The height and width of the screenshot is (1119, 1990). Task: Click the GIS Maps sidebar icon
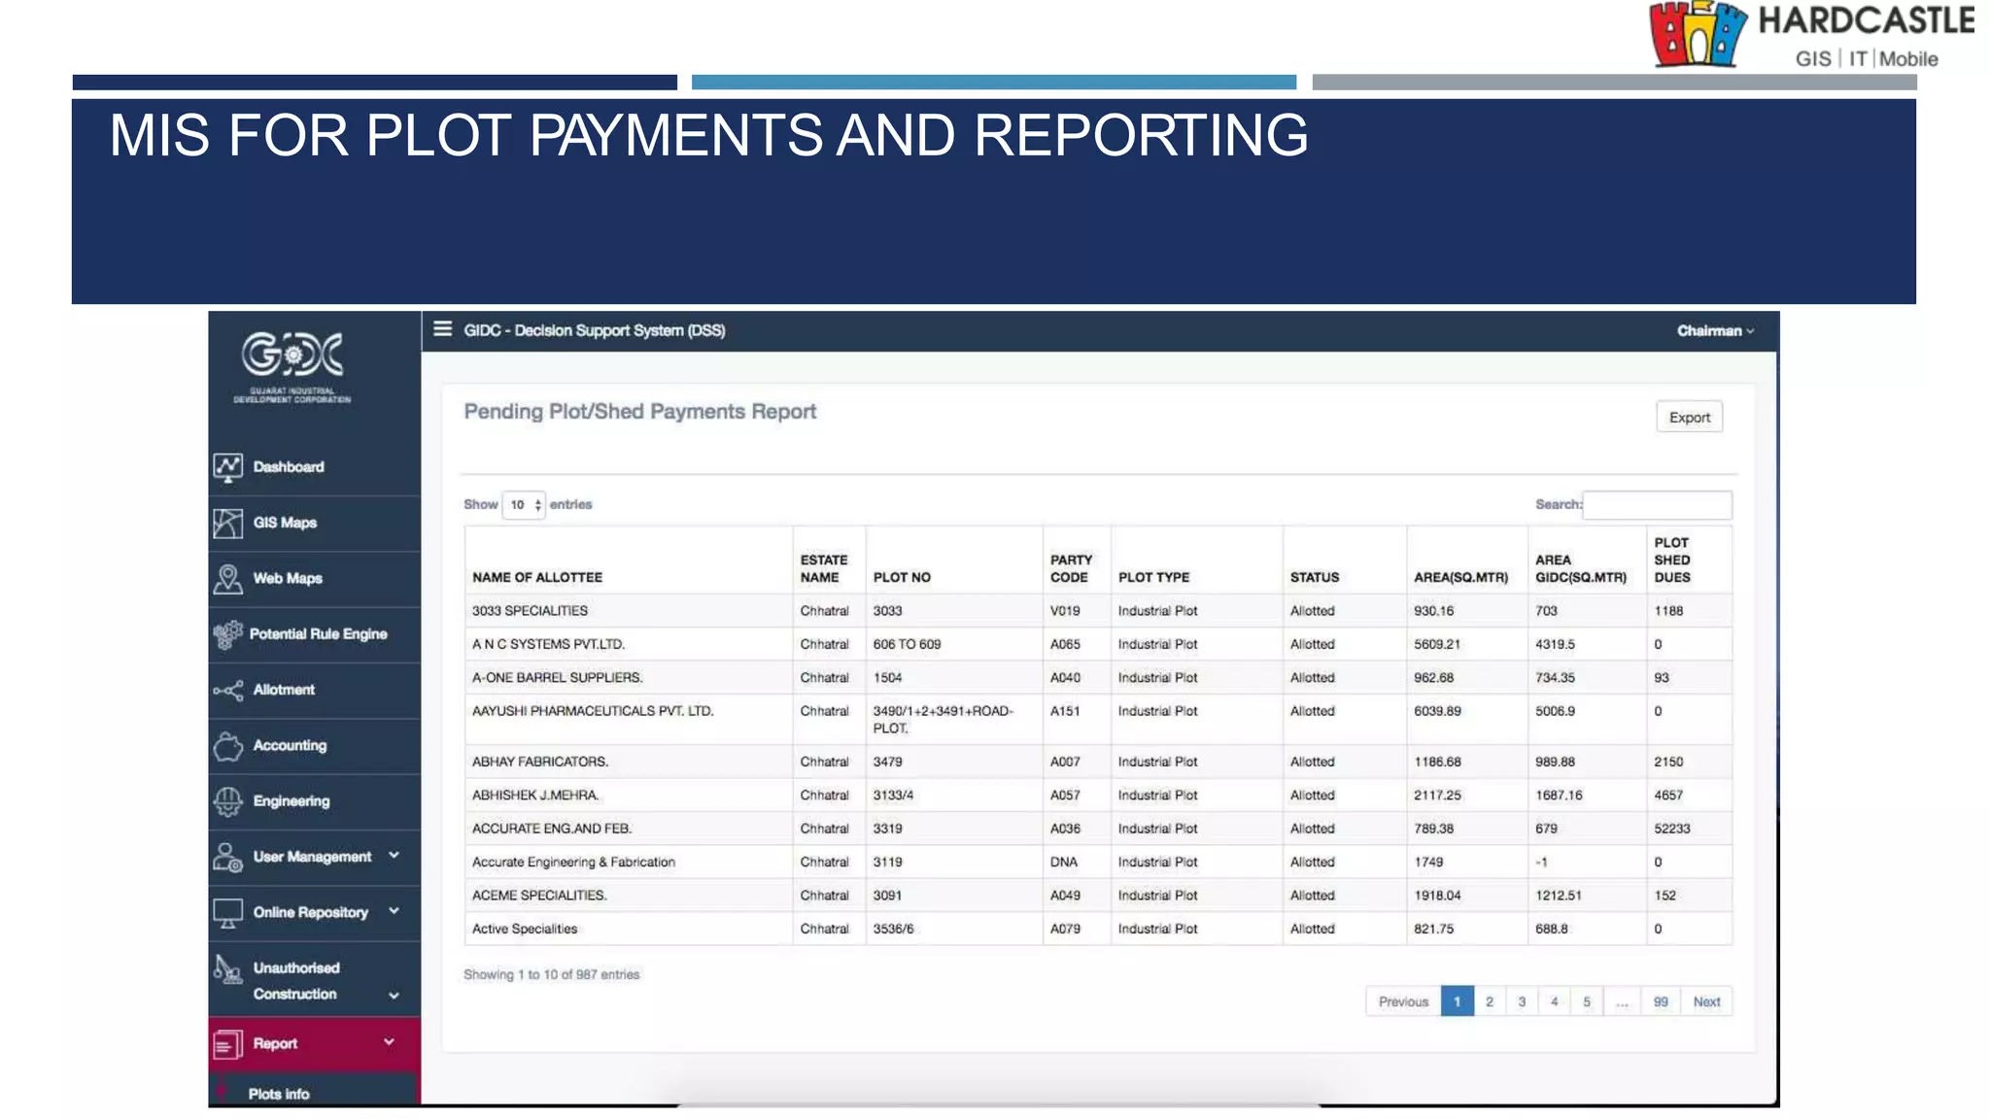click(x=227, y=523)
